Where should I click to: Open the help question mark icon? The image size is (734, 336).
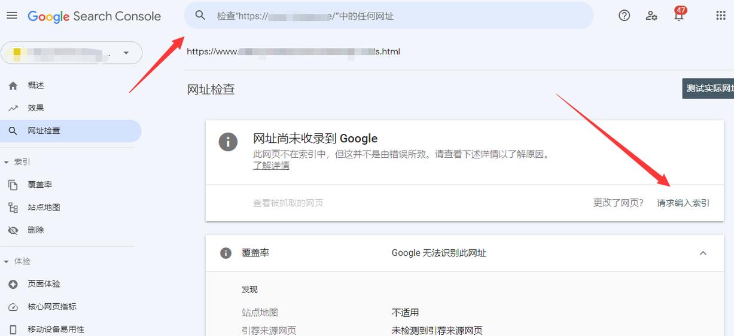tap(625, 16)
